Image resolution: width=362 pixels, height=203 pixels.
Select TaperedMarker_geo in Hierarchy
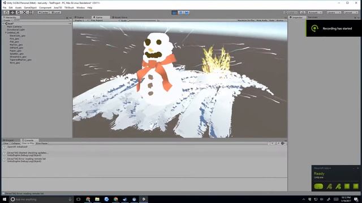(20, 60)
